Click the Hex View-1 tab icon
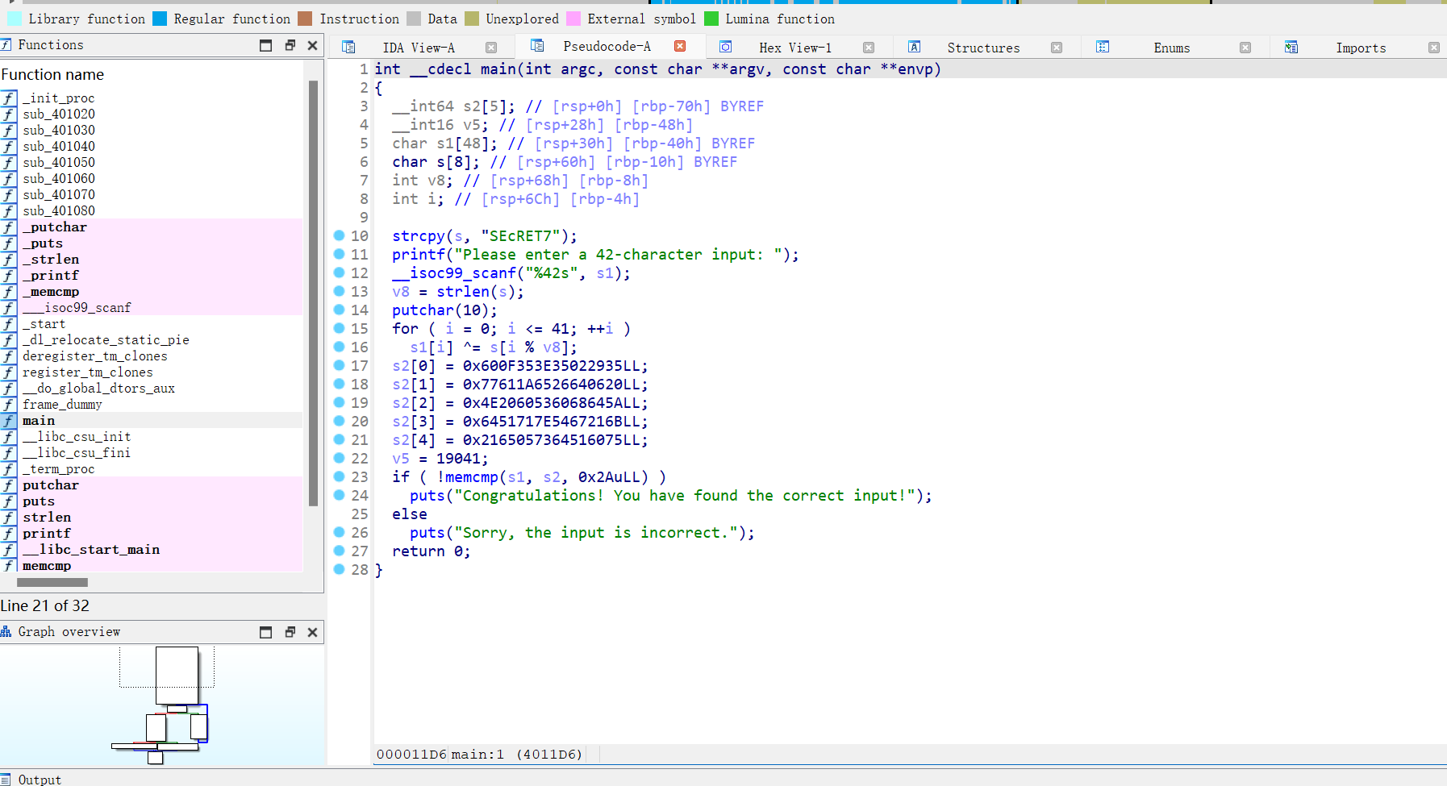The width and height of the screenshot is (1447, 786). [x=725, y=48]
